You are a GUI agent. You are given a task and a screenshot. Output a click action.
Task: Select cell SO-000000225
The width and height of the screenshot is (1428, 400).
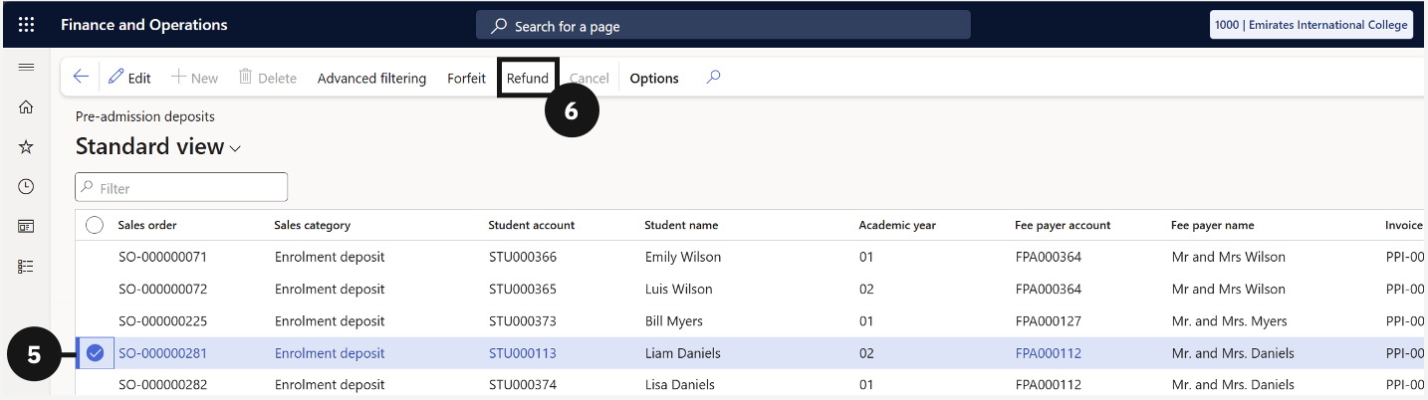[162, 321]
